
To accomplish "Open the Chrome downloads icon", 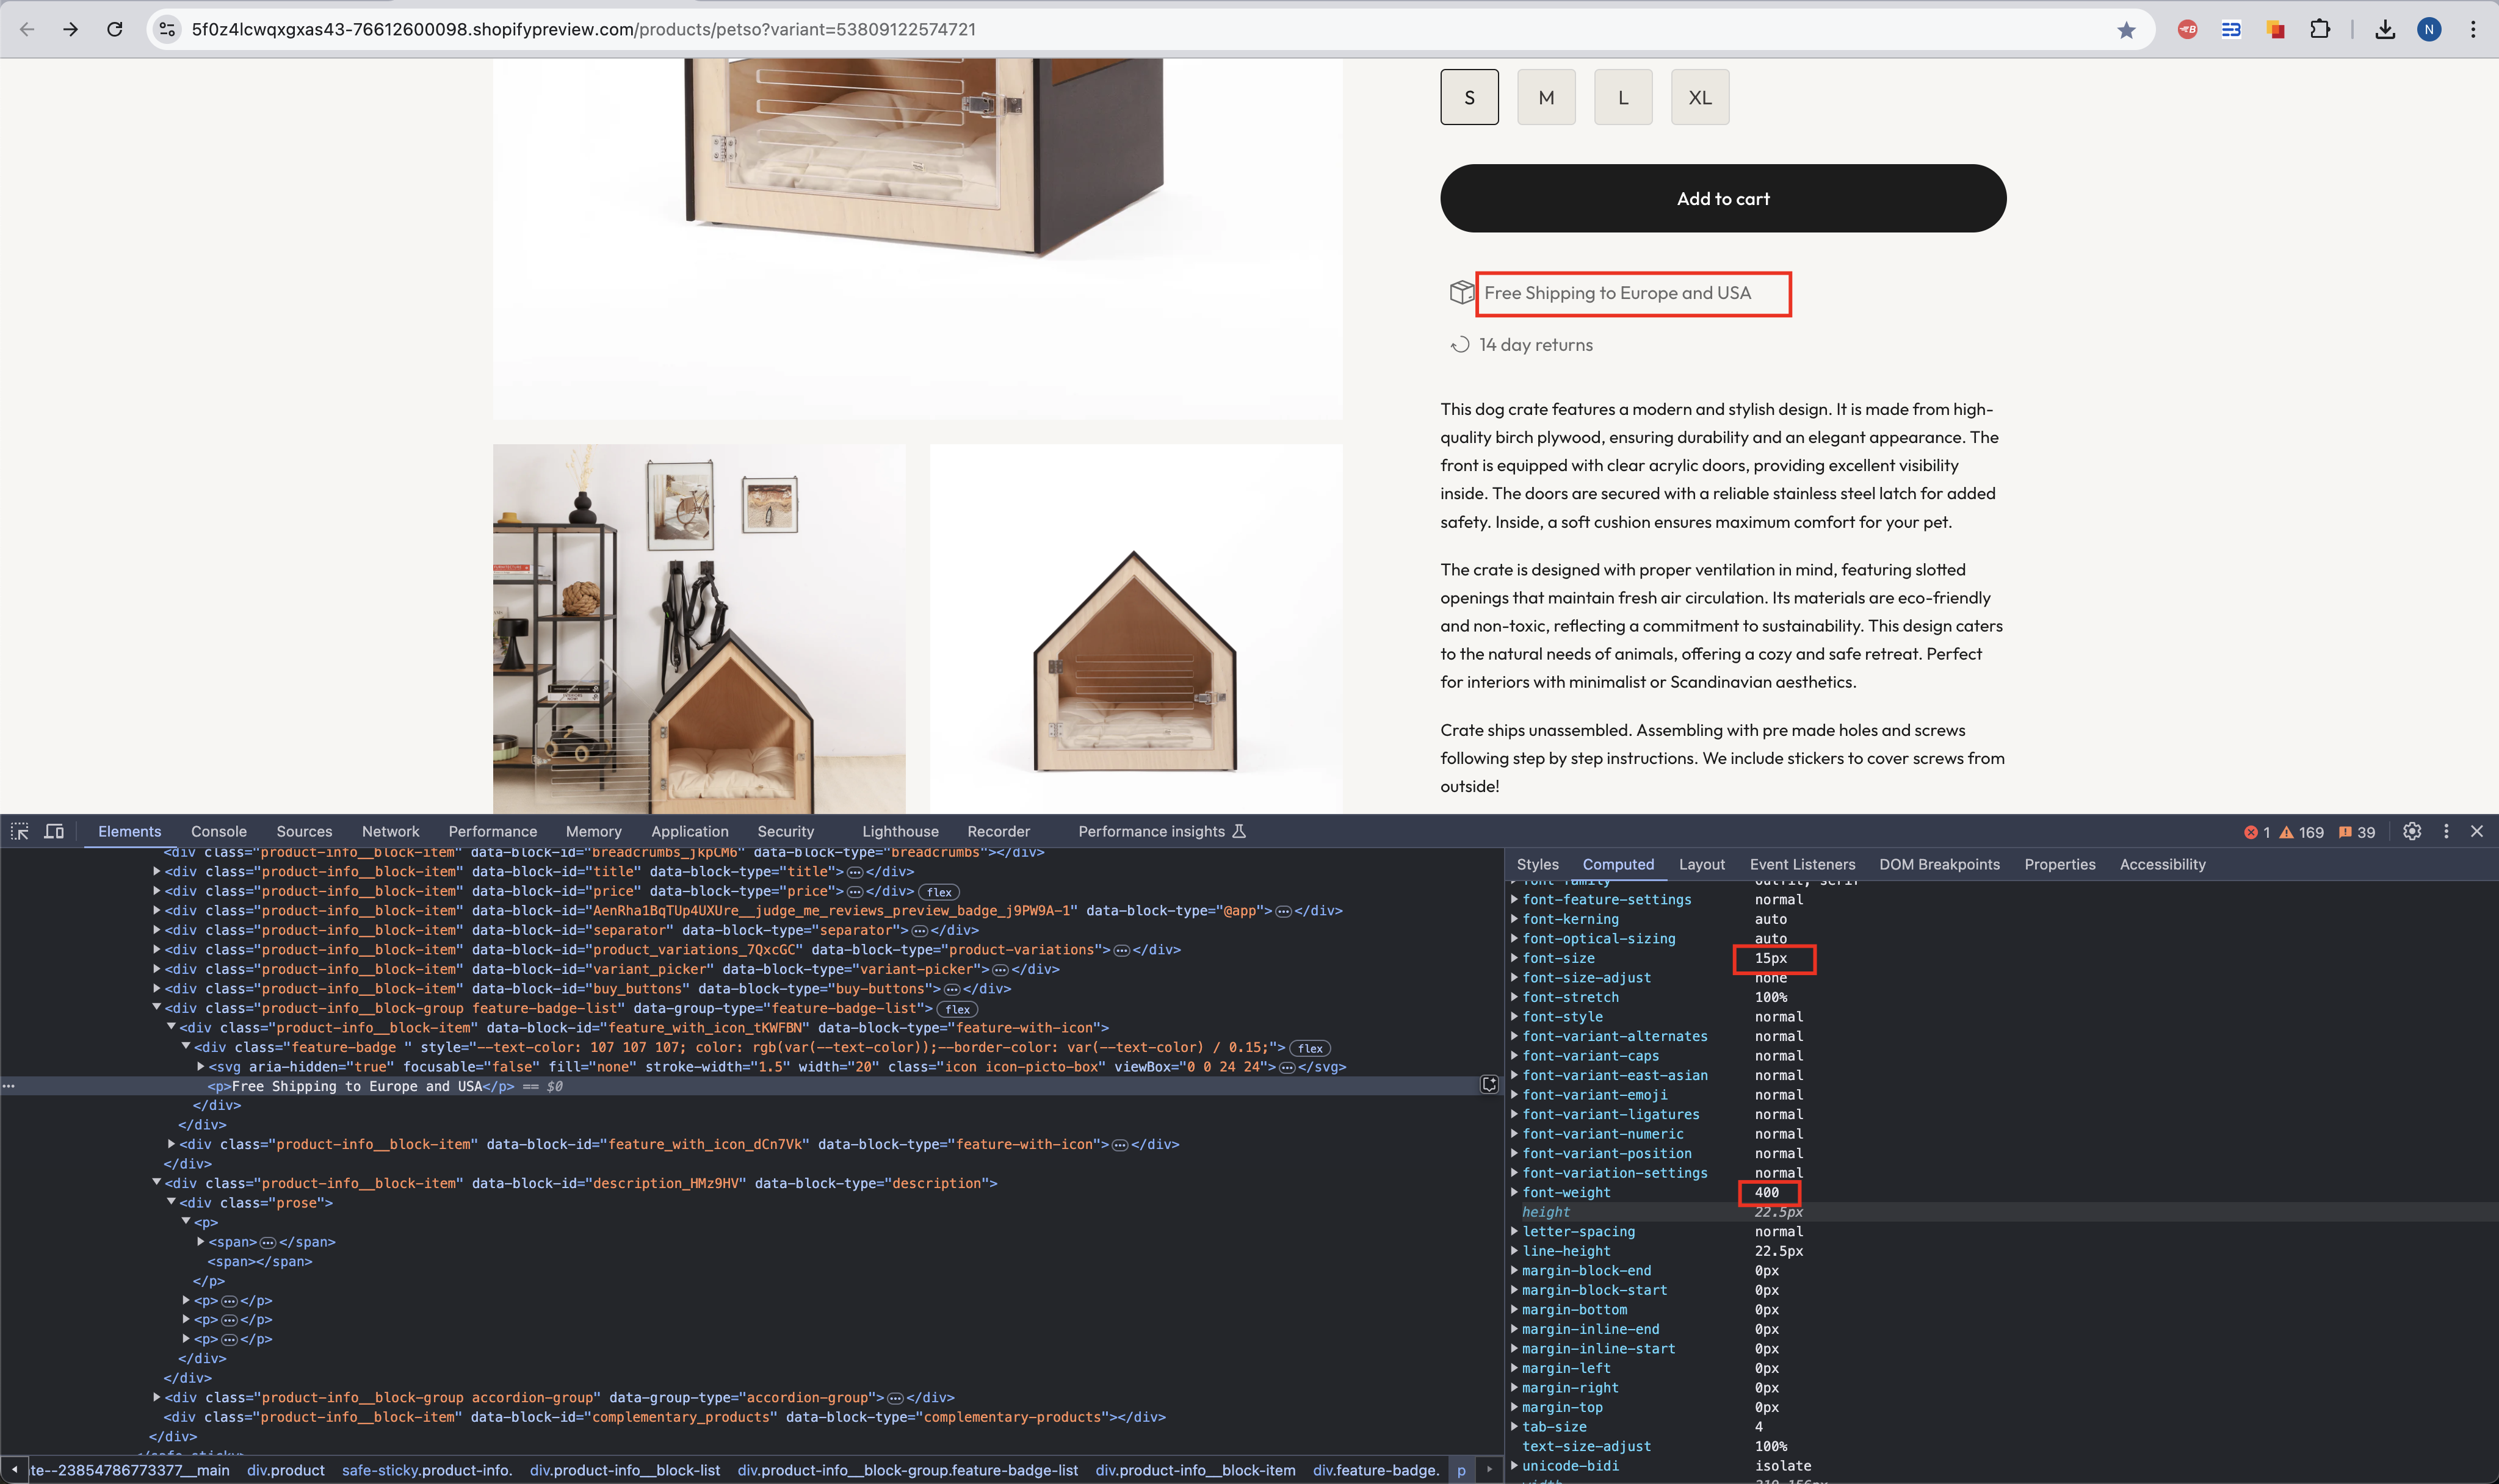I will point(2385,30).
